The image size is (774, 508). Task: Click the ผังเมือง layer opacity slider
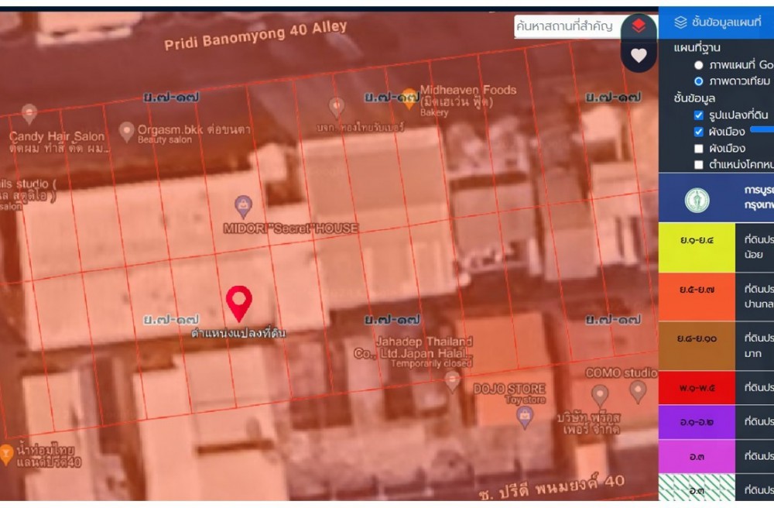click(x=762, y=130)
